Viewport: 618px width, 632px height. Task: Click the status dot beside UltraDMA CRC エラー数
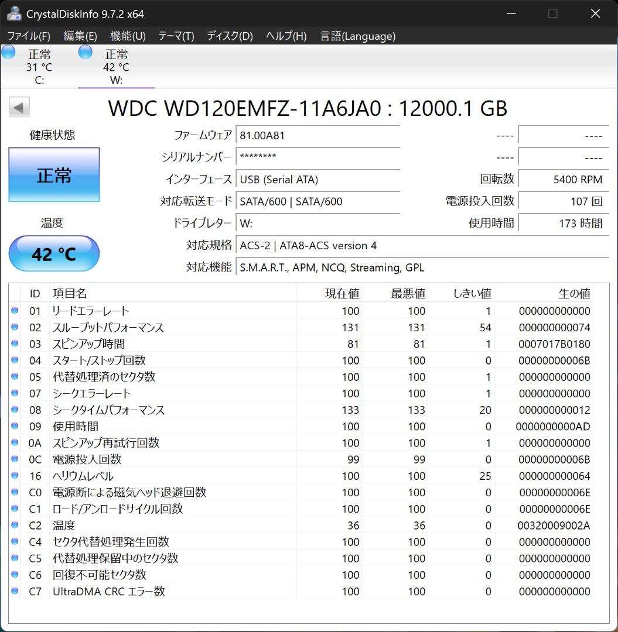[x=15, y=591]
